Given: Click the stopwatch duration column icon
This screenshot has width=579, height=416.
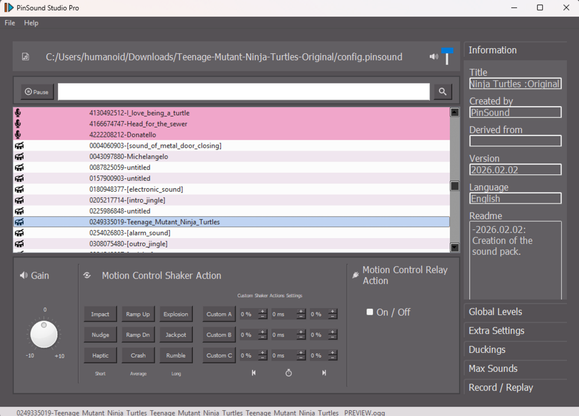Looking at the screenshot, I should click(x=289, y=373).
